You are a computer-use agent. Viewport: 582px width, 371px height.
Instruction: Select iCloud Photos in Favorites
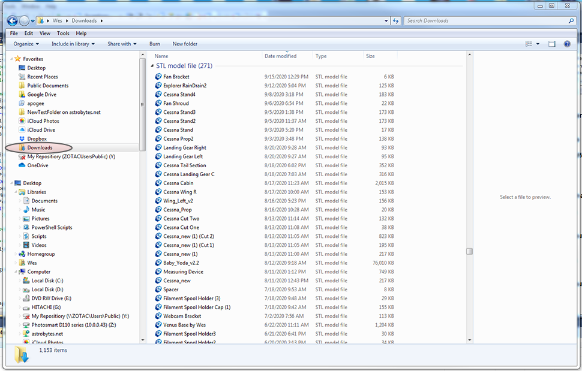pos(43,121)
